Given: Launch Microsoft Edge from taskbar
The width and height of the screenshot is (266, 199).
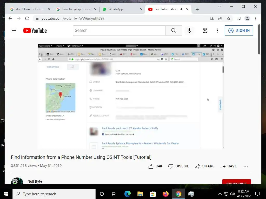Looking at the screenshot, I should (127, 194).
